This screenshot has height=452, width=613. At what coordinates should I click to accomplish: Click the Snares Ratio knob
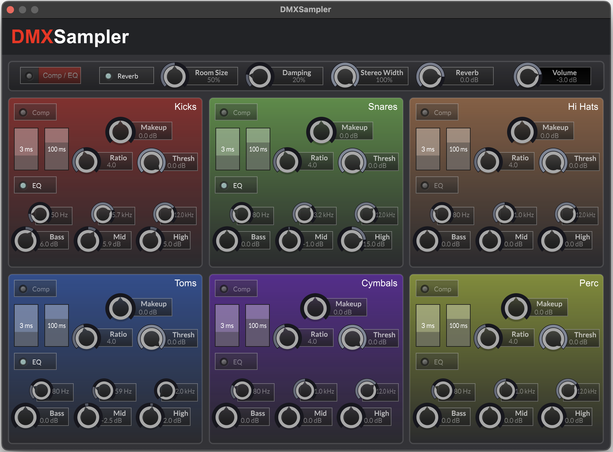click(x=287, y=161)
